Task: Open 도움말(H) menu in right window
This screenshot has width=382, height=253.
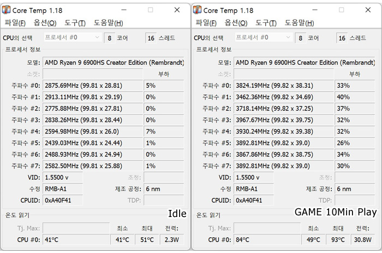Action: [x=299, y=23]
